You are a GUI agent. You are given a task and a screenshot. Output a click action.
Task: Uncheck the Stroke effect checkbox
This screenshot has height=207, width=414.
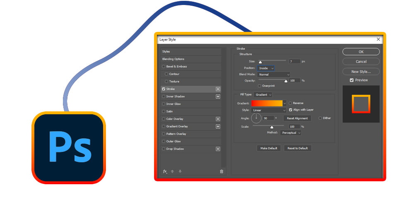point(164,89)
